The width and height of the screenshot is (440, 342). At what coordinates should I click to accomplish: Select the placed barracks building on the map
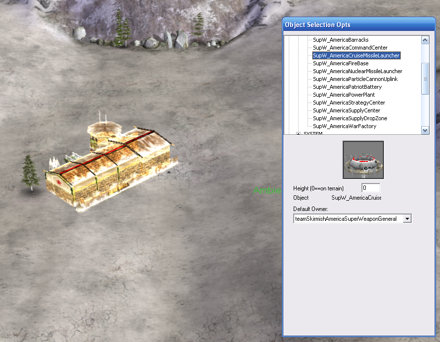110,167
